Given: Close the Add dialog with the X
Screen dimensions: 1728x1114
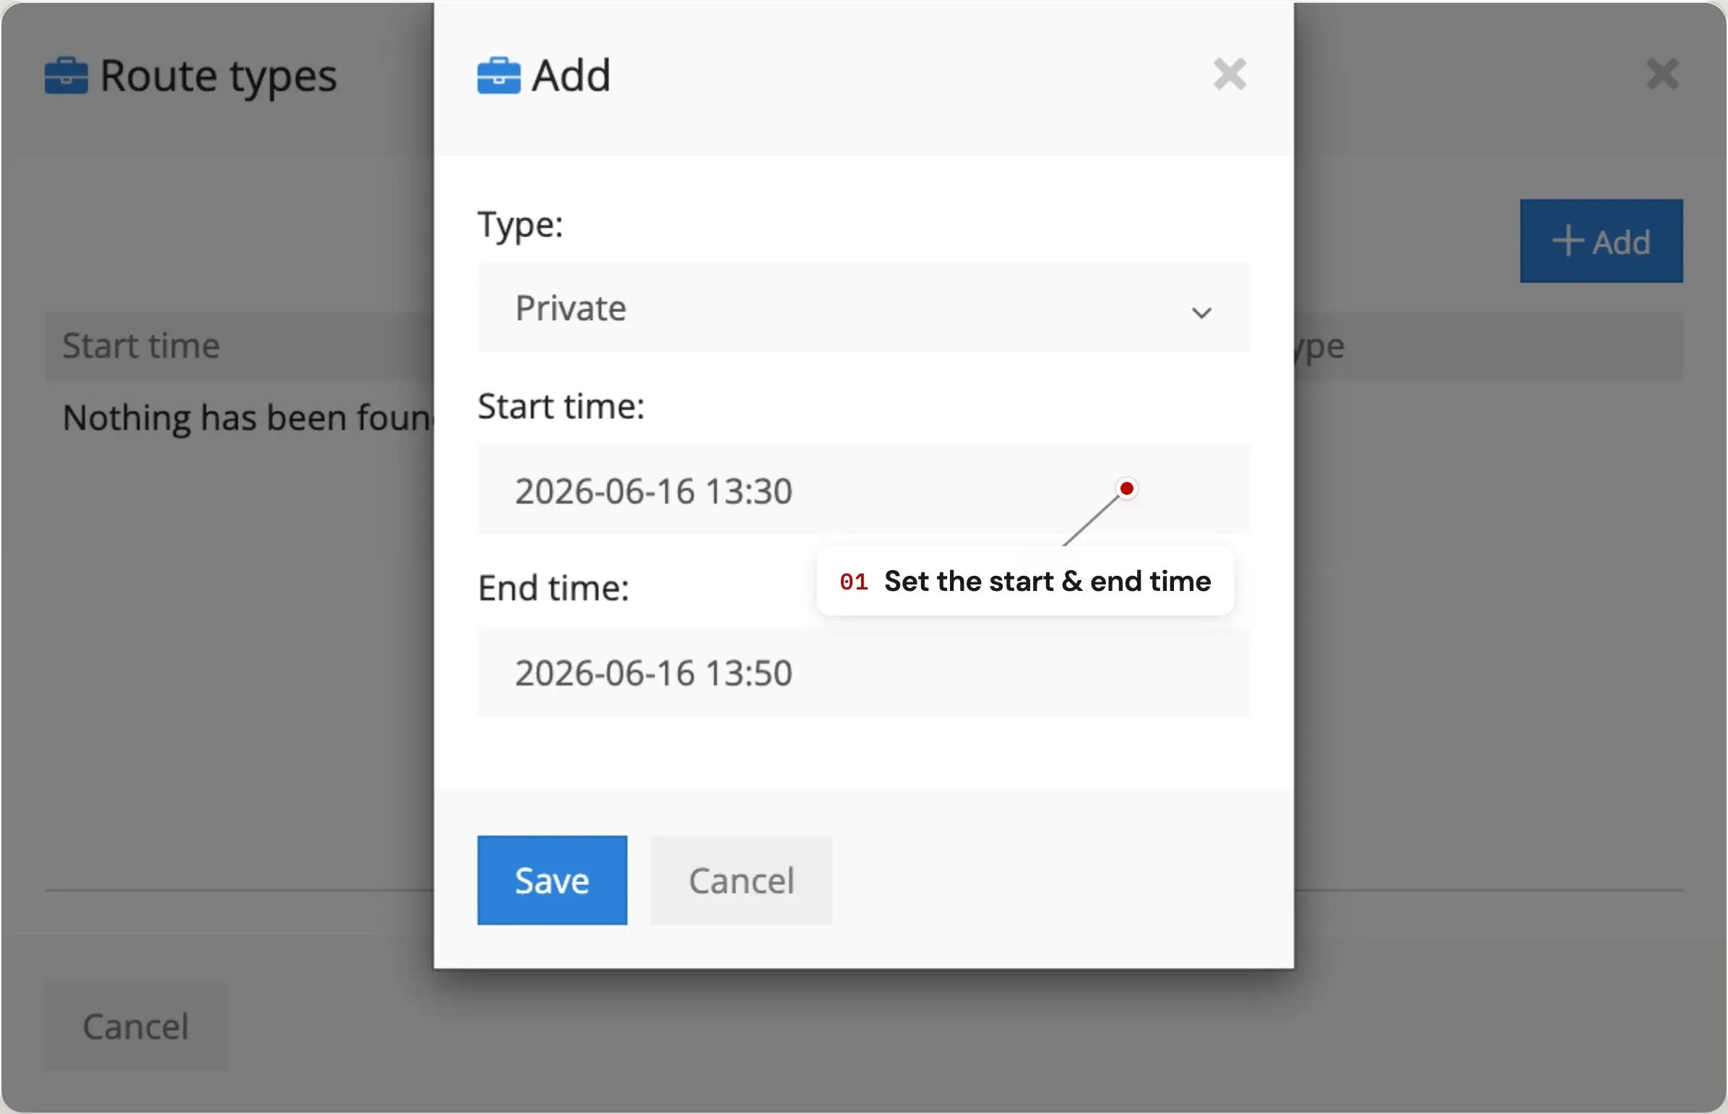Looking at the screenshot, I should [x=1230, y=74].
